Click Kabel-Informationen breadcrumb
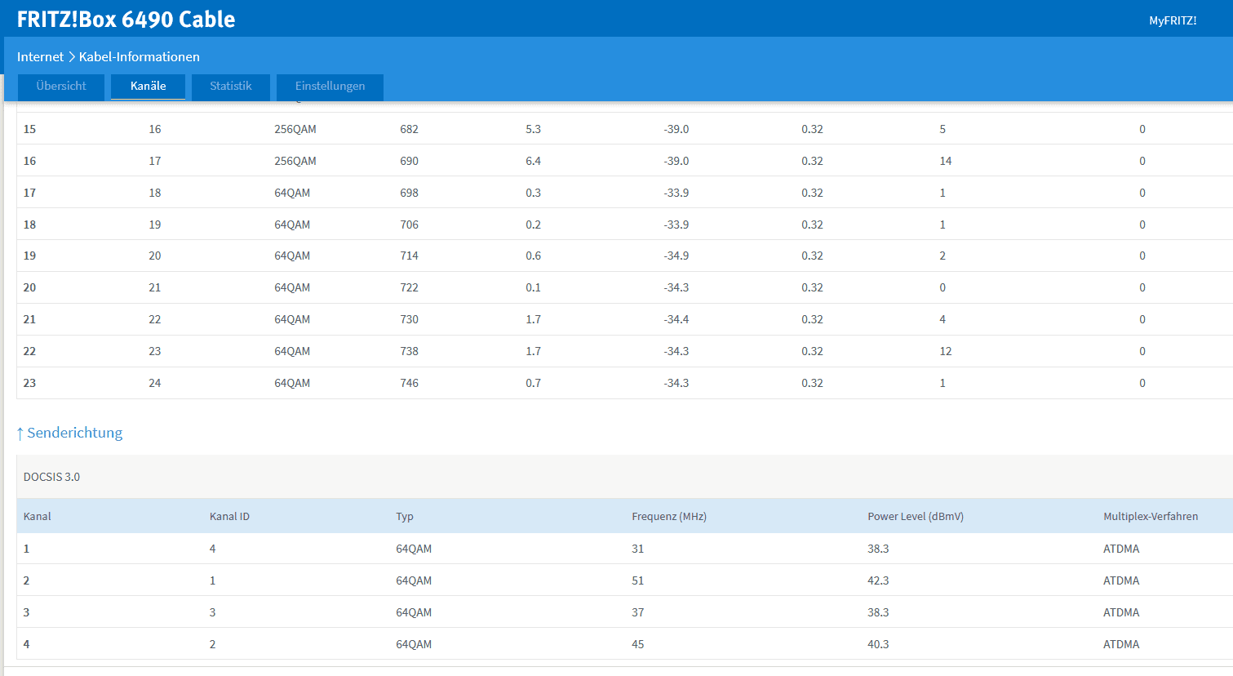 pyautogui.click(x=140, y=57)
